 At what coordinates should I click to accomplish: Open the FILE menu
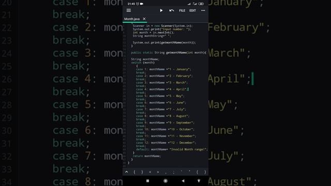point(182,10)
